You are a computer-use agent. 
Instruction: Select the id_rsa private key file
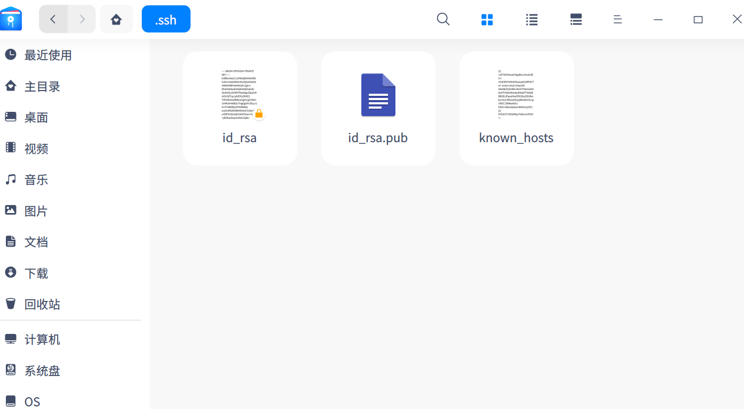click(240, 108)
